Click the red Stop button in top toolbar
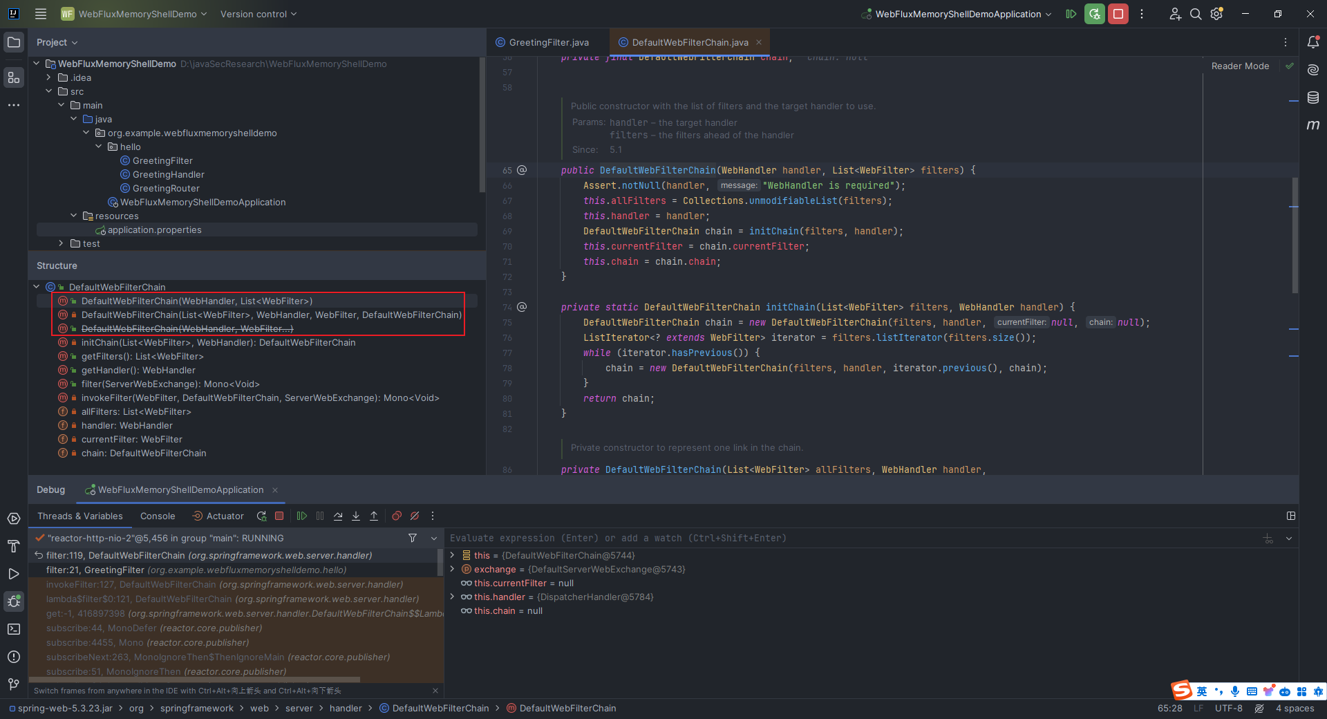This screenshot has width=1327, height=719. click(1118, 14)
